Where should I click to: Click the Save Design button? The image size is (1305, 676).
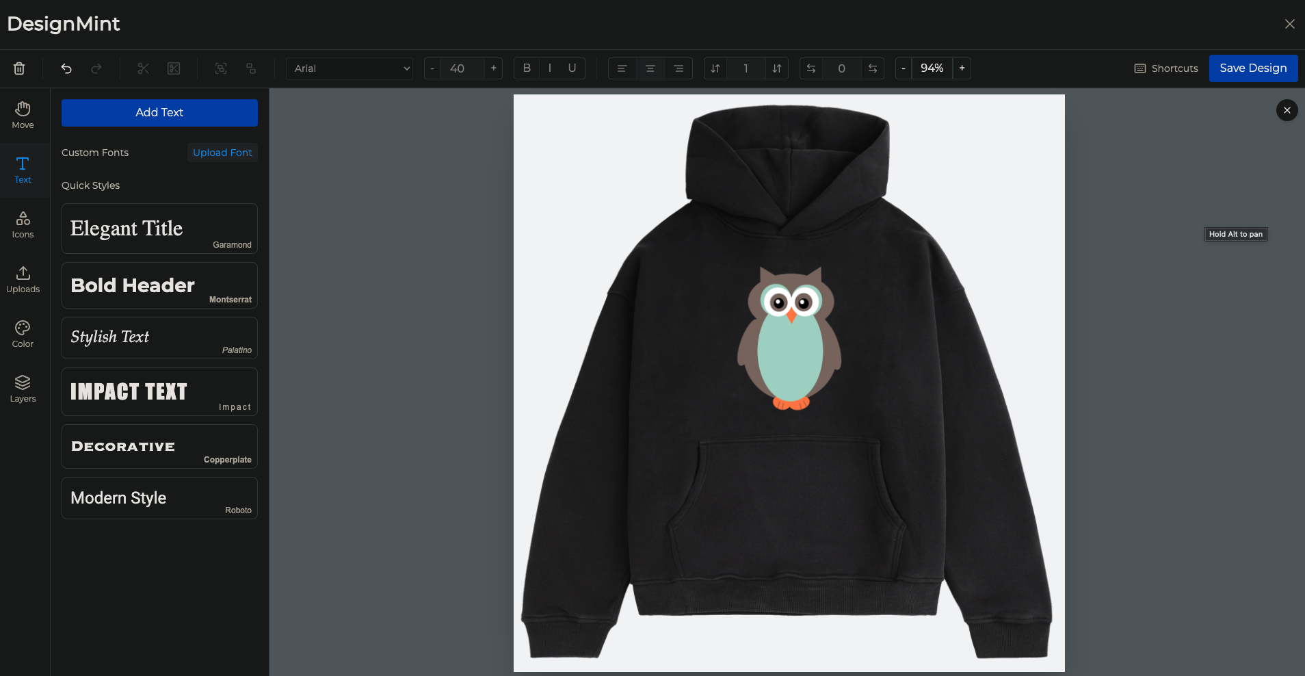1253,68
